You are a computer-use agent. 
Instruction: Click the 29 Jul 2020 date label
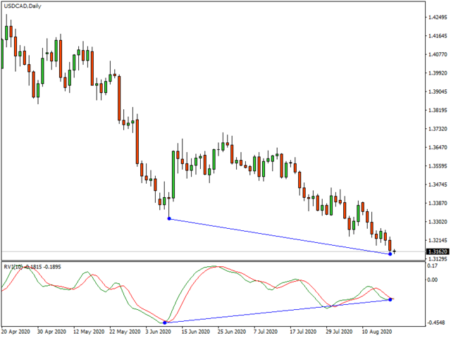pyautogui.click(x=340, y=332)
